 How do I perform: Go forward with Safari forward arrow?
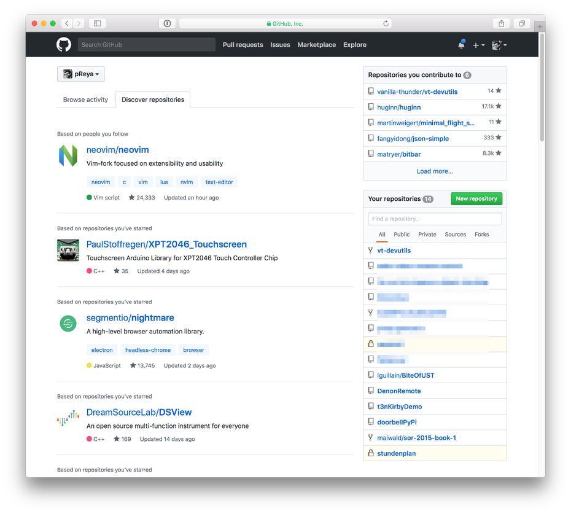[79, 23]
